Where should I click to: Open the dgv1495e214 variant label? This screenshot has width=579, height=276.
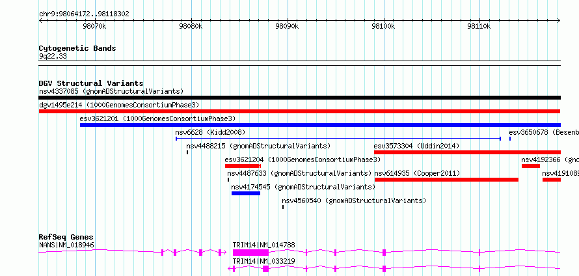119,105
